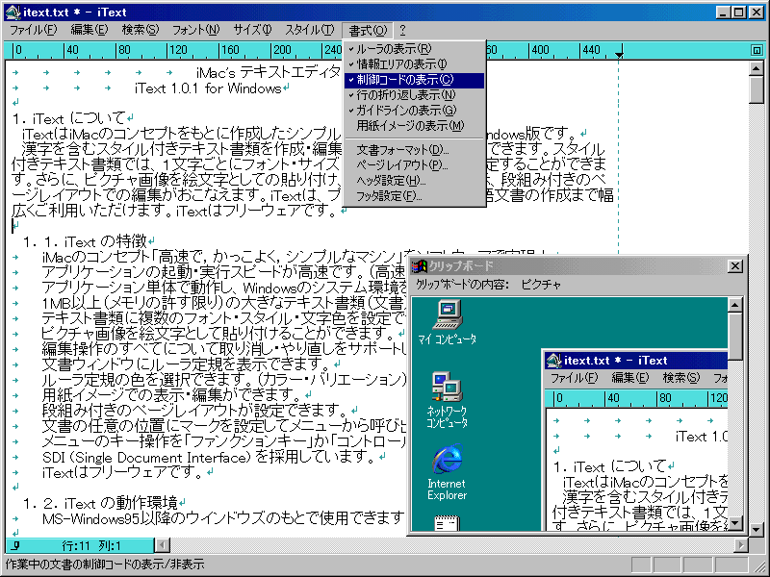Click status bar text 作業中の文書の制御コードの表示/非表示

(x=104, y=564)
